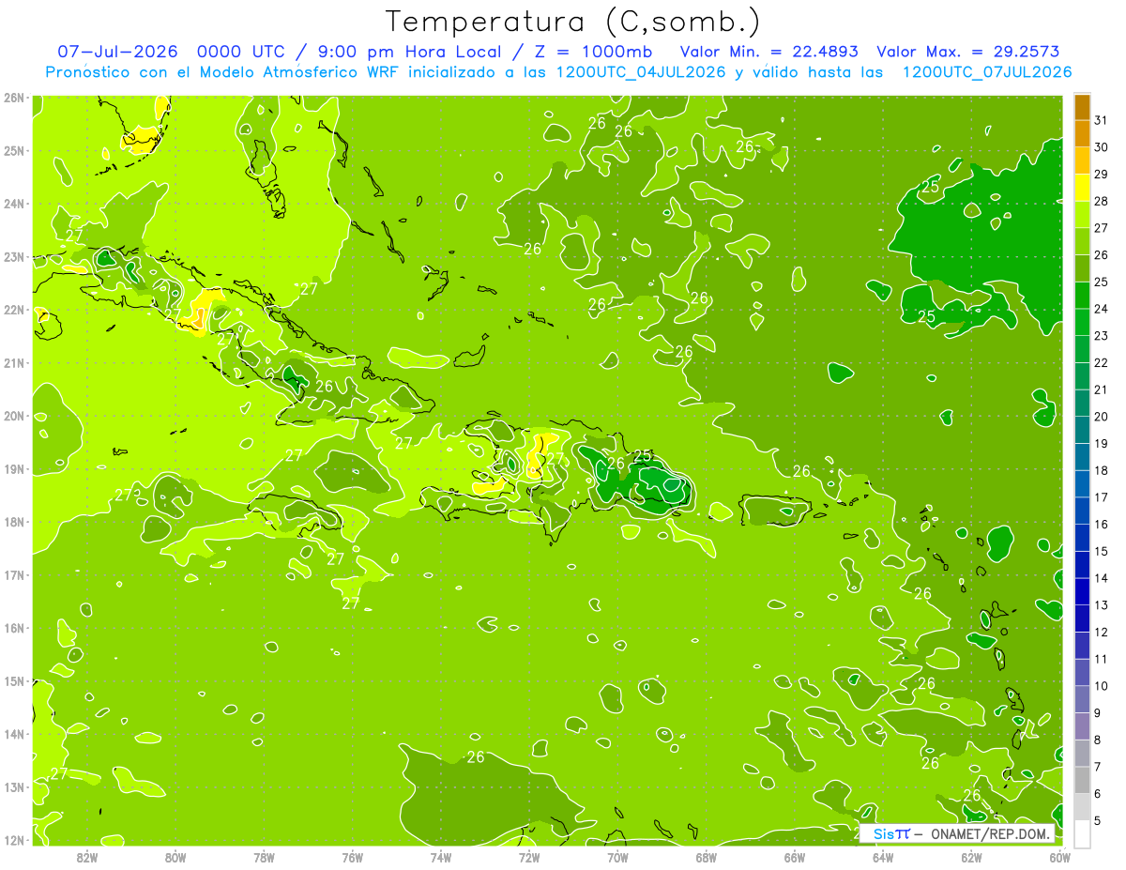This screenshot has width=1126, height=870.
Task: Click the "82W" longitude label
Action: (x=86, y=857)
